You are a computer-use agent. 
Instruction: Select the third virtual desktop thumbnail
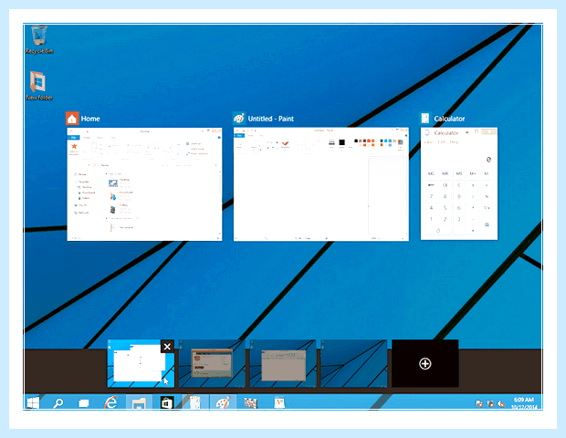[283, 364]
